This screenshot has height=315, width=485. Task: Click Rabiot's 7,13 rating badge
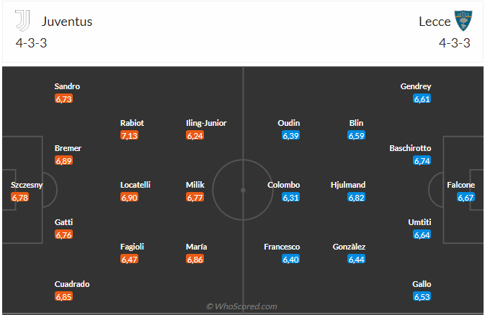(129, 135)
